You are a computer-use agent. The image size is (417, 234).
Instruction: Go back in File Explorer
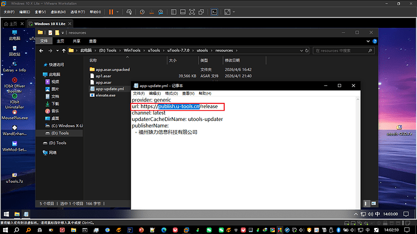click(x=41, y=51)
